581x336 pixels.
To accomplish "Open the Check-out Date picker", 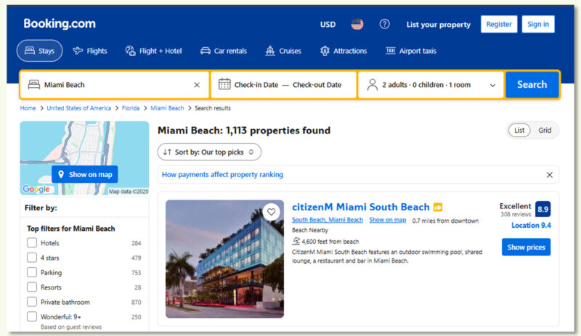I will coord(317,85).
